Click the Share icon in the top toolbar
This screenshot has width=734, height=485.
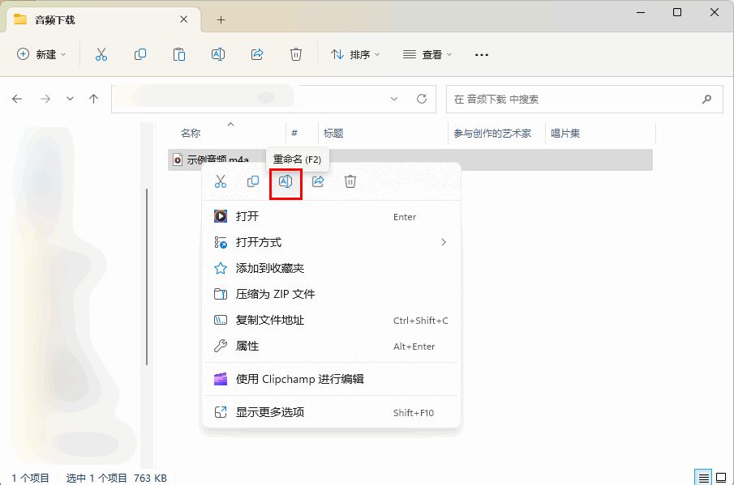tap(257, 55)
